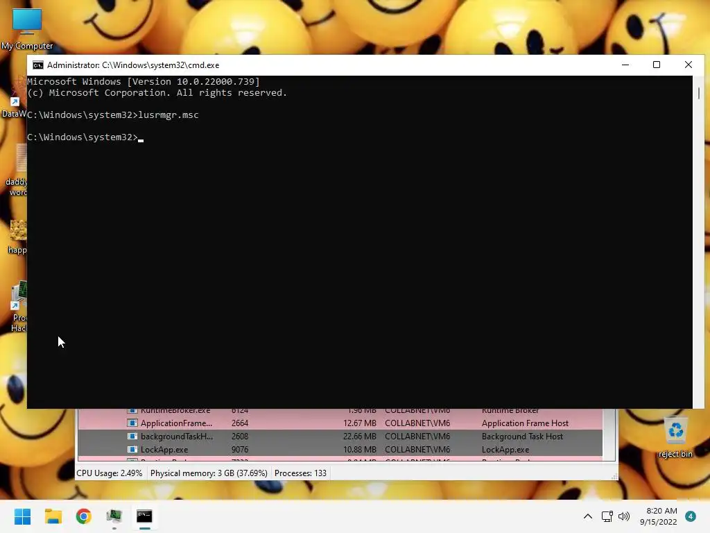Click the C:\Windows\system32> command prompt line
710x533 pixels.
point(85,137)
